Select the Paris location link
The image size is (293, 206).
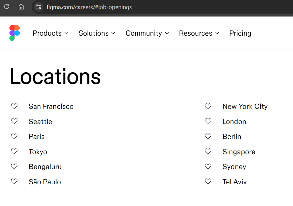tap(37, 137)
